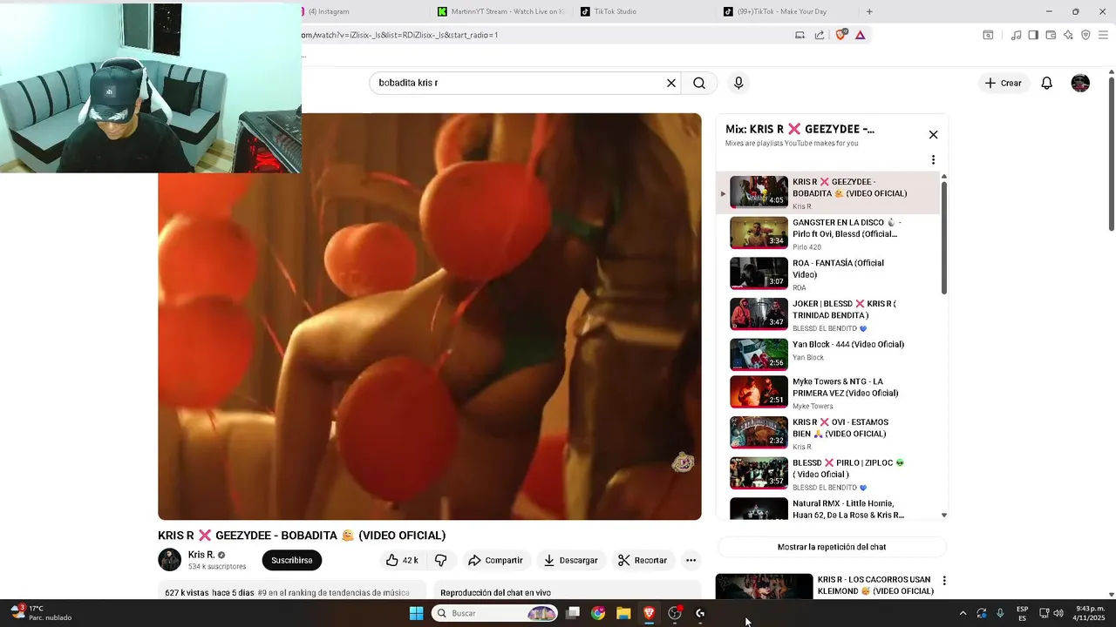The width and height of the screenshot is (1116, 627).
Task: Open the notifications bell
Action: click(x=1047, y=83)
